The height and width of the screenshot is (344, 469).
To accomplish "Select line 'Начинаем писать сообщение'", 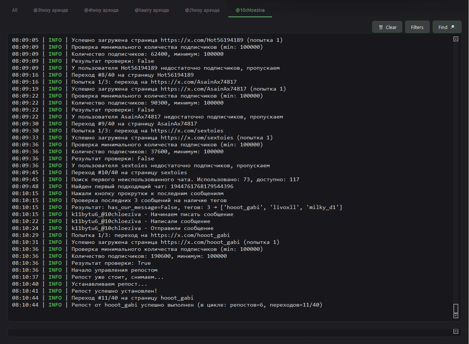I will tap(123, 214).
